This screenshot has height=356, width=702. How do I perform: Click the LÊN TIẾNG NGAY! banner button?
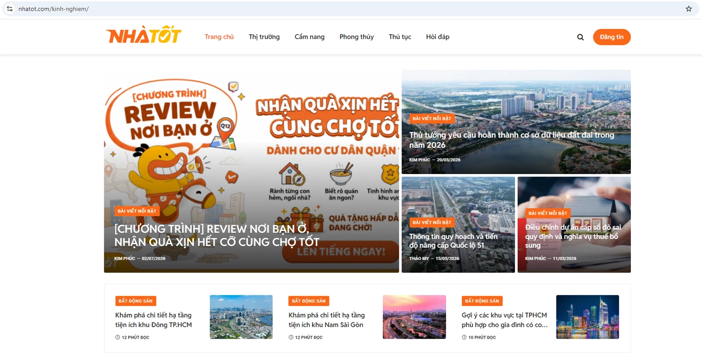tap(340, 252)
